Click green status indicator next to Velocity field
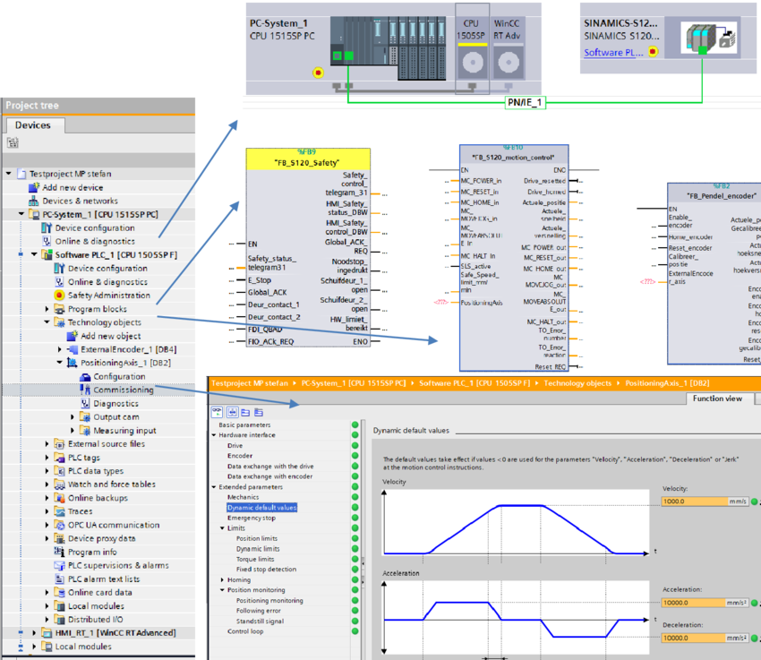This screenshot has width=761, height=660. coord(754,501)
